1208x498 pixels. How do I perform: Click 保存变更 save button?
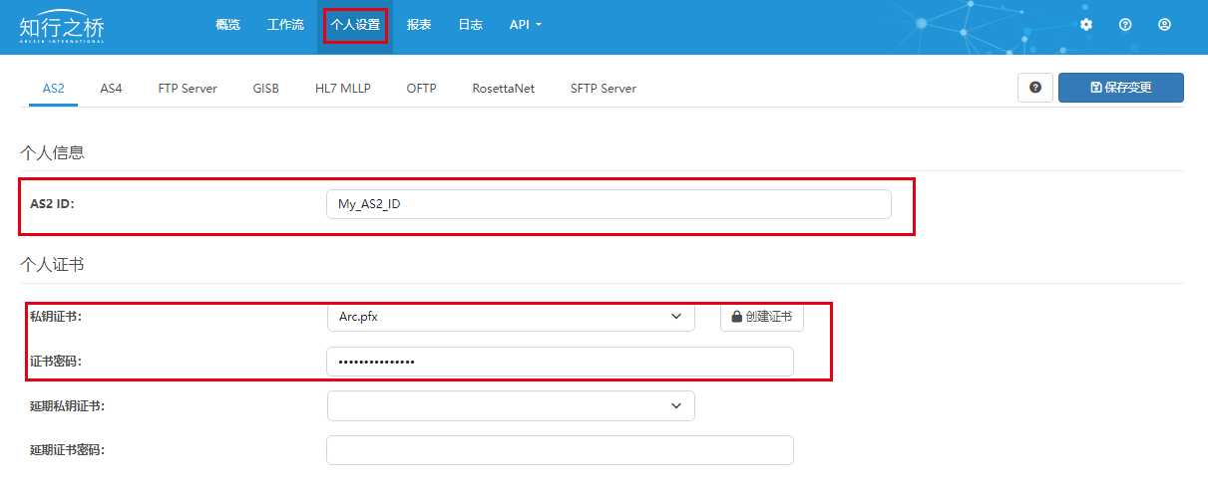pos(1120,88)
